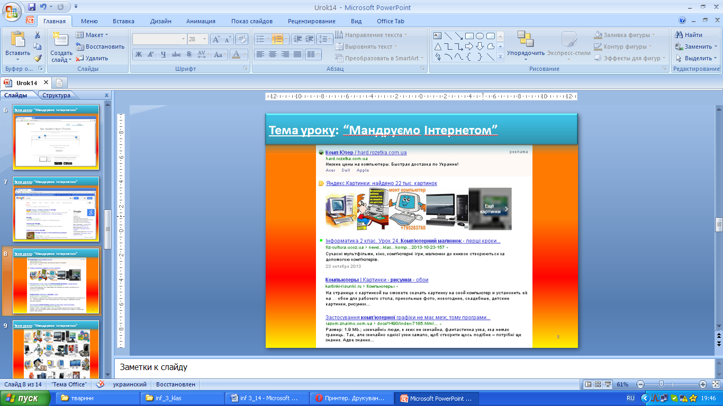Click Найти find button

pos(689,35)
